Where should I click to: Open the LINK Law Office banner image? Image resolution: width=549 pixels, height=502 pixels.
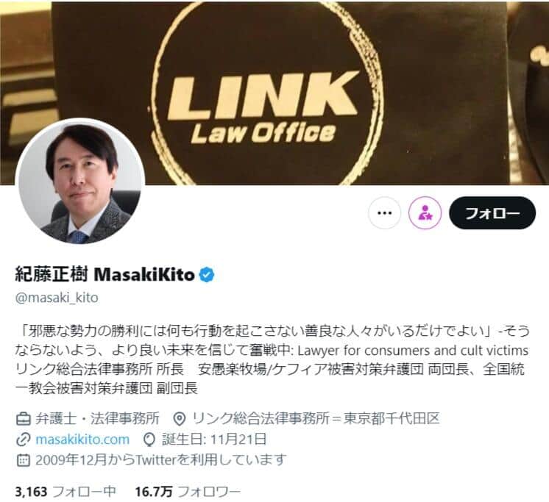pyautogui.click(x=274, y=93)
